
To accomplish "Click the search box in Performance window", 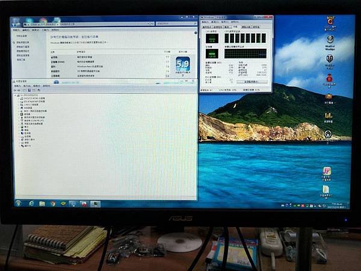I will [x=176, y=23].
